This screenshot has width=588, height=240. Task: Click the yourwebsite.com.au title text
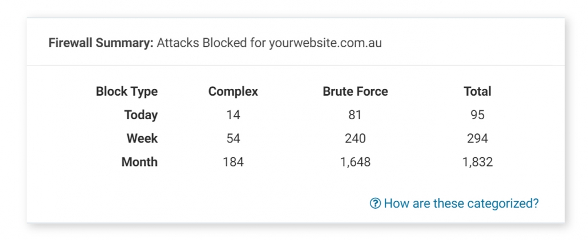(325, 43)
